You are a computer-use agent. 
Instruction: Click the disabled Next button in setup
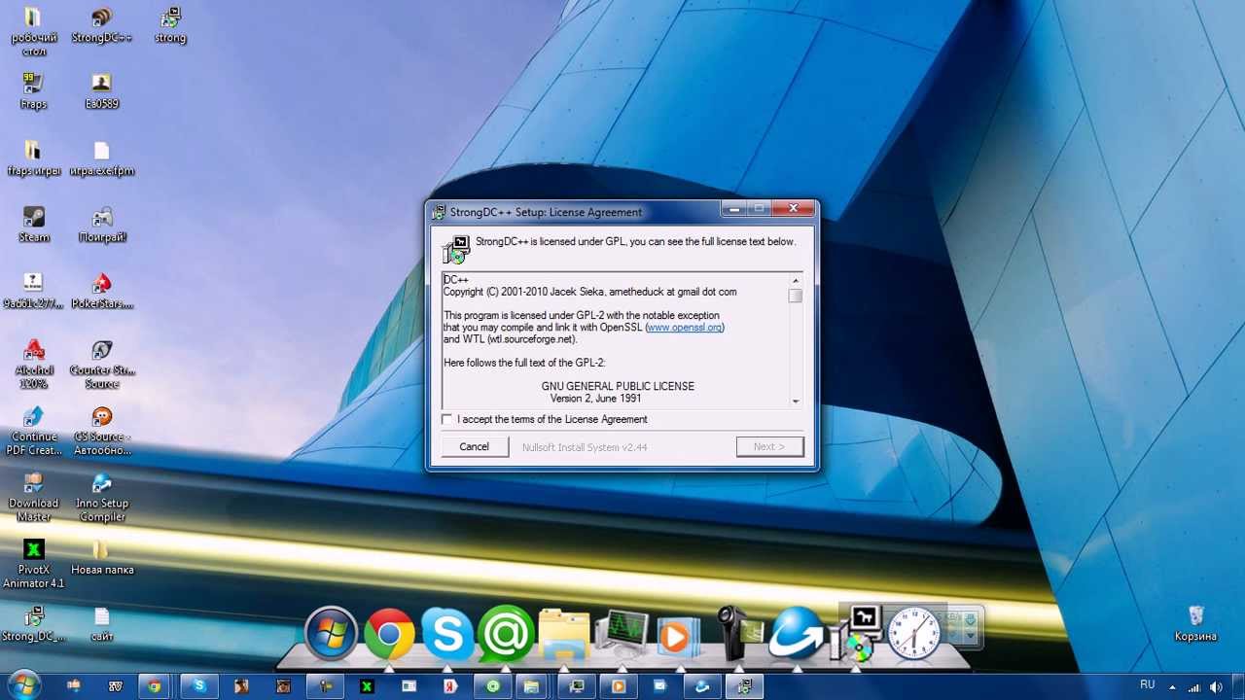[769, 446]
